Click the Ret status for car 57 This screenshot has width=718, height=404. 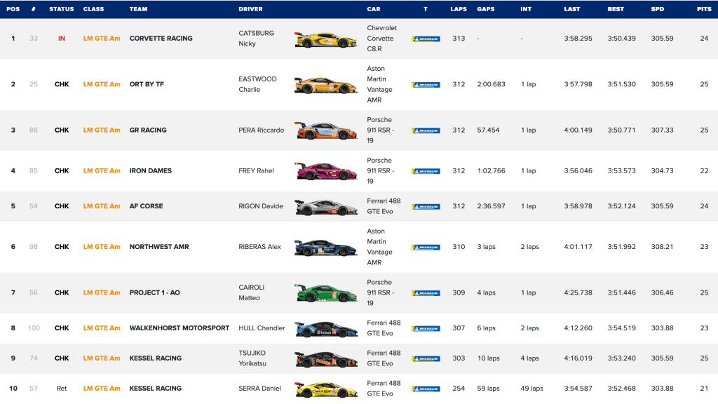tap(62, 389)
